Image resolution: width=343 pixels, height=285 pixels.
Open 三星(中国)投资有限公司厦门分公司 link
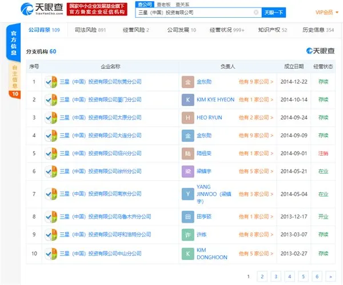pyautogui.click(x=101, y=100)
